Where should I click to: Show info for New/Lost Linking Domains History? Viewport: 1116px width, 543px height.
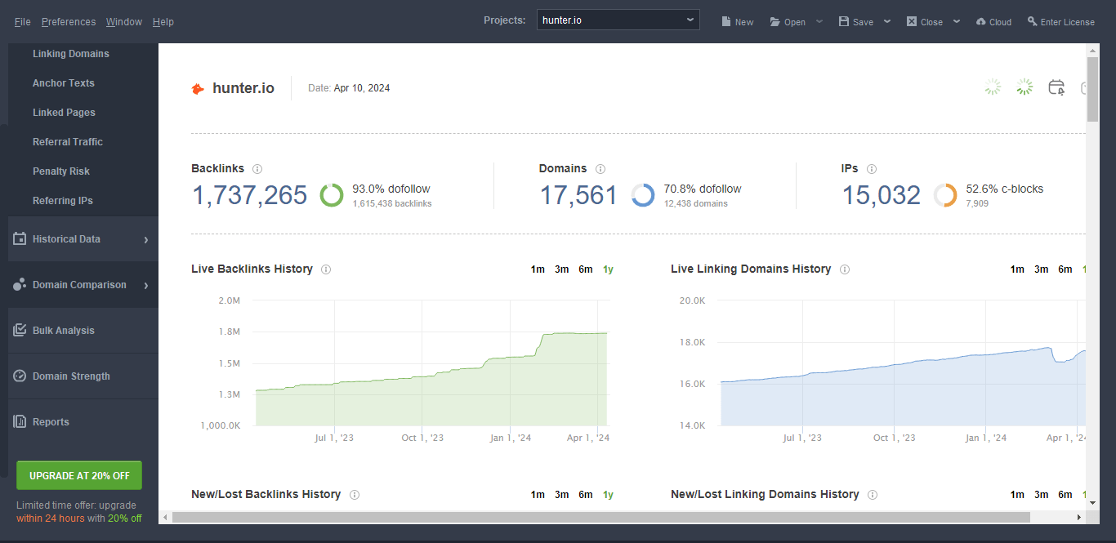point(873,495)
